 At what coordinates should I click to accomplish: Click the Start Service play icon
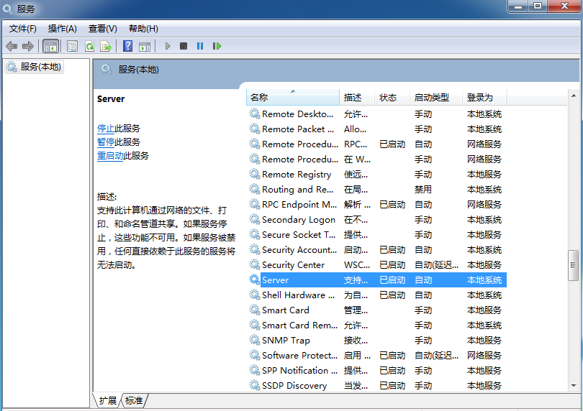[x=168, y=46]
